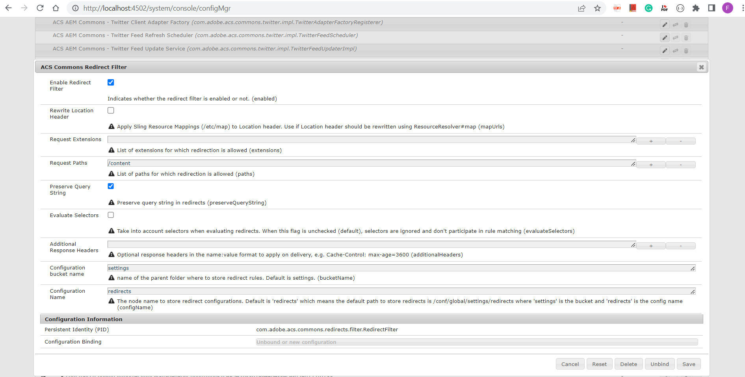Close the ACS Commons Redirect Filter dialog
This screenshot has height=377, width=745.
[701, 67]
